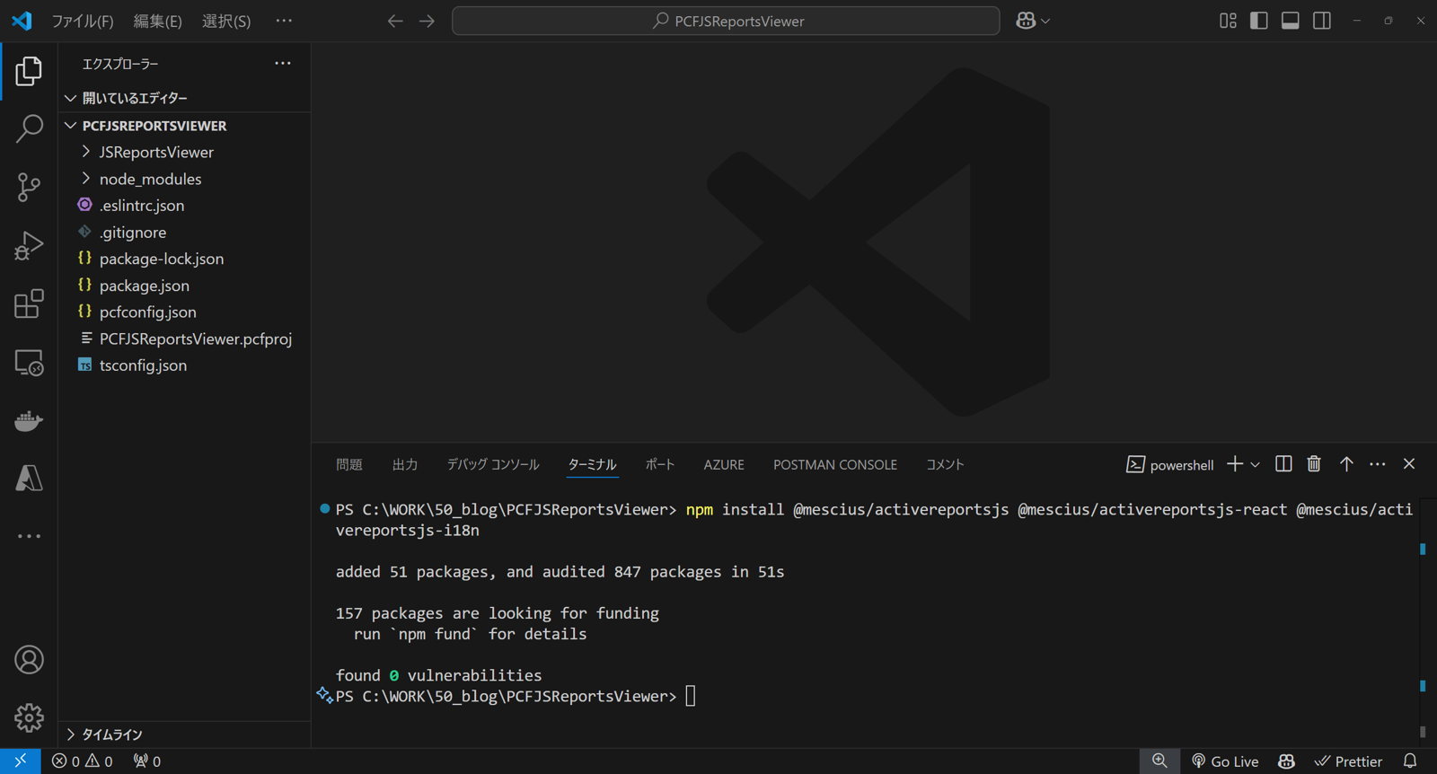This screenshot has width=1437, height=774.
Task: Open the Copilot chat menu in title bar
Action: [x=1032, y=21]
